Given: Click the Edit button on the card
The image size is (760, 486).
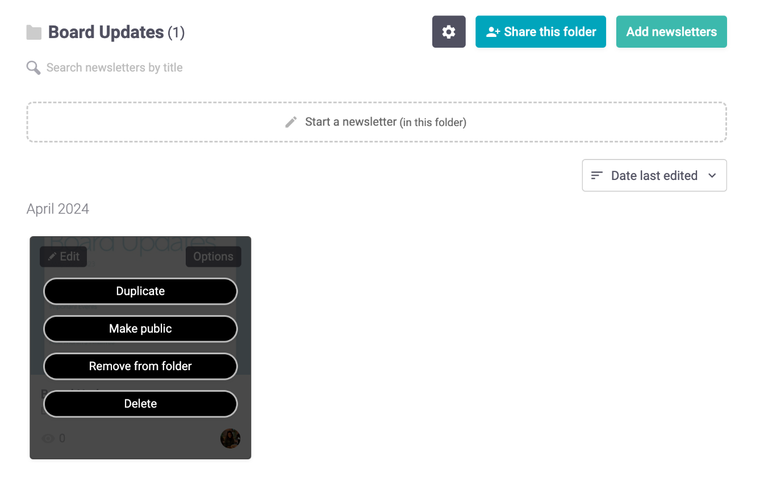Looking at the screenshot, I should (63, 257).
